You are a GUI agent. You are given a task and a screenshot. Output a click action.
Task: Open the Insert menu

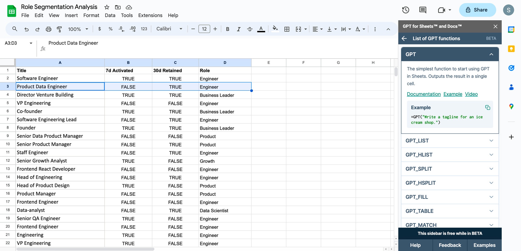(71, 15)
